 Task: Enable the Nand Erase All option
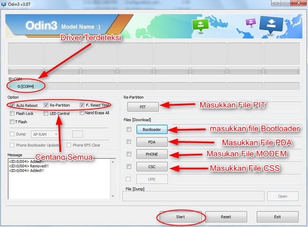[x=82, y=112]
